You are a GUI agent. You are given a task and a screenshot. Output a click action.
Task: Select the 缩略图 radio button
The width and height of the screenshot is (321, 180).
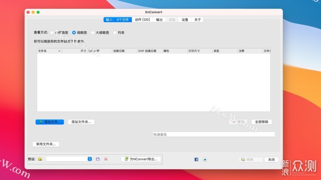pyautogui.click(x=74, y=32)
